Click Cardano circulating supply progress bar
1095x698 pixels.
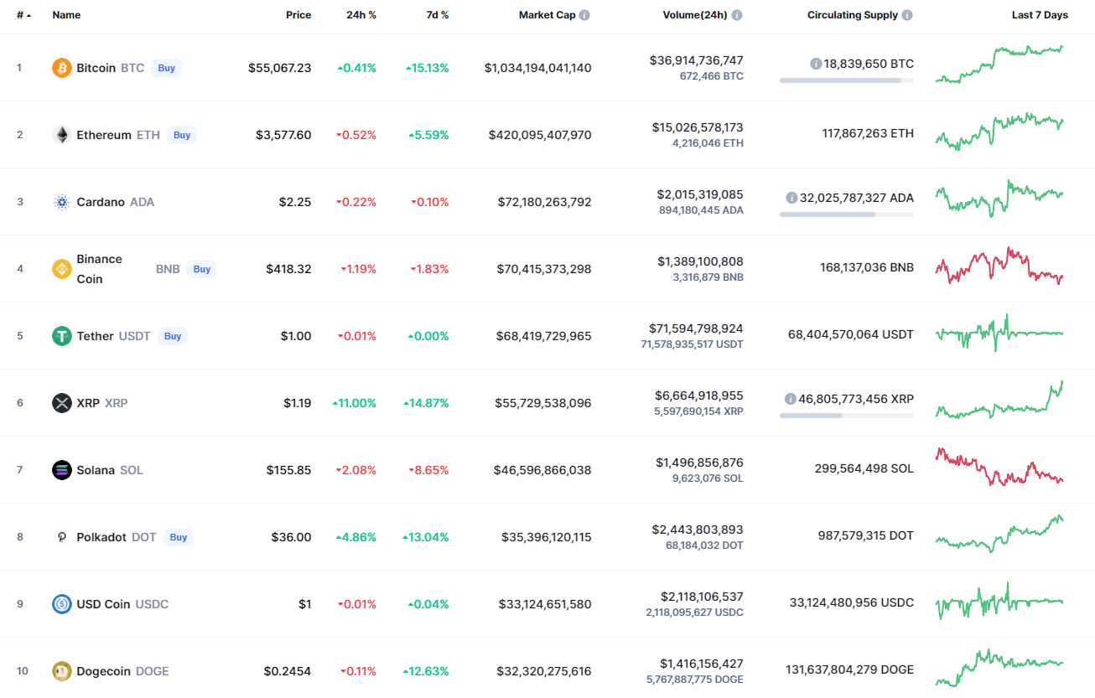point(847,215)
